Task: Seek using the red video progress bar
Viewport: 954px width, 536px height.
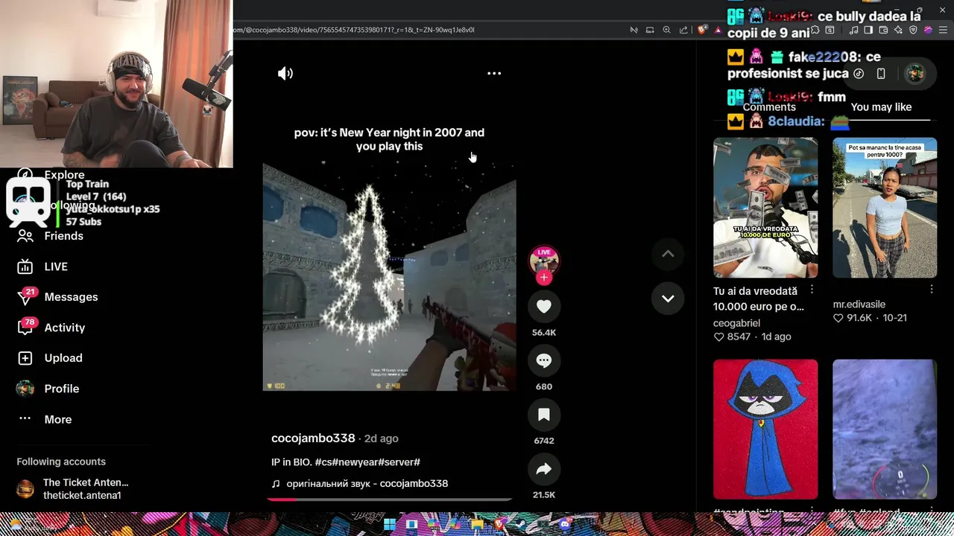Action: click(x=389, y=499)
